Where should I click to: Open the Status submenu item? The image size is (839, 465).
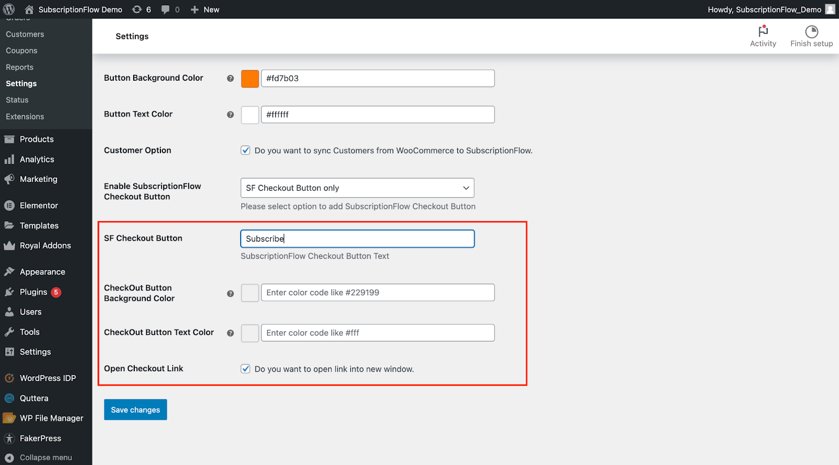pos(17,100)
